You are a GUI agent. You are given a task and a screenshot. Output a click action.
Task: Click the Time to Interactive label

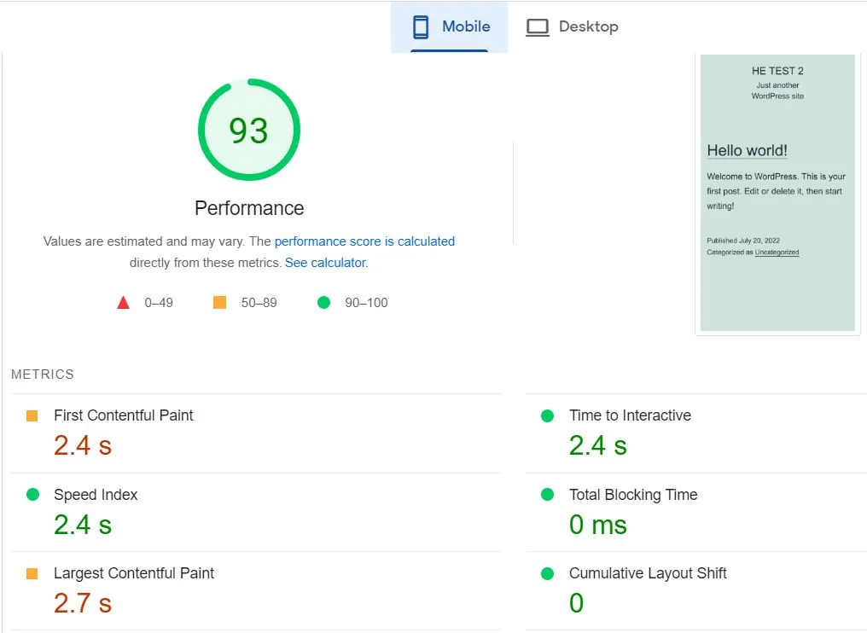point(630,415)
